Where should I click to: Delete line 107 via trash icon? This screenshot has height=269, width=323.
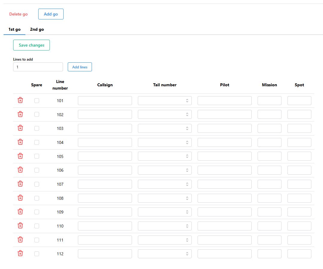click(x=20, y=184)
